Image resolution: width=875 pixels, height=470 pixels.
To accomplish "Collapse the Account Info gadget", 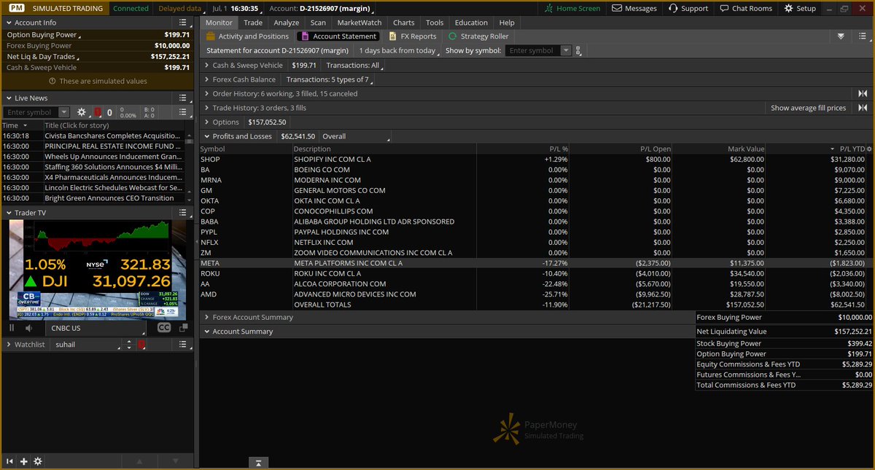I will [8, 23].
